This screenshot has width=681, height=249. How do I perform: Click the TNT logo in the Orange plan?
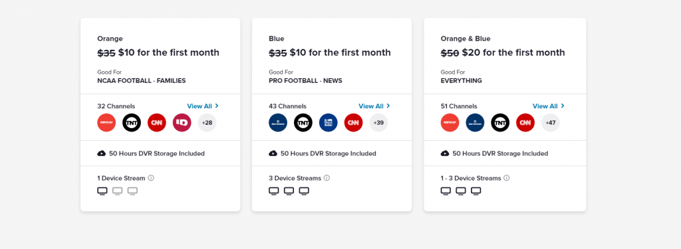coord(132,123)
